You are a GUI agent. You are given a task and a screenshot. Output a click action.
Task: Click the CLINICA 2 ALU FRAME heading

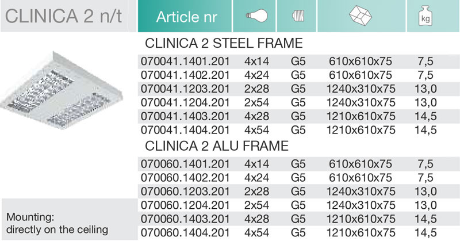coord(217,146)
